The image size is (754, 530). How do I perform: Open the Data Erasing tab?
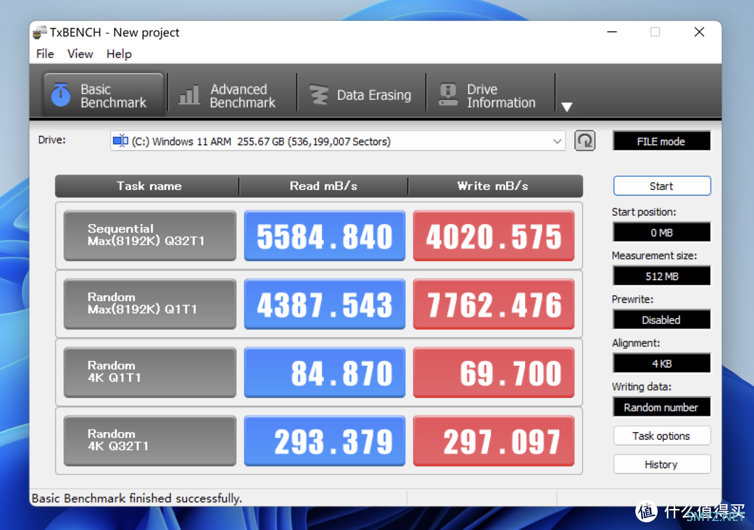pyautogui.click(x=360, y=95)
